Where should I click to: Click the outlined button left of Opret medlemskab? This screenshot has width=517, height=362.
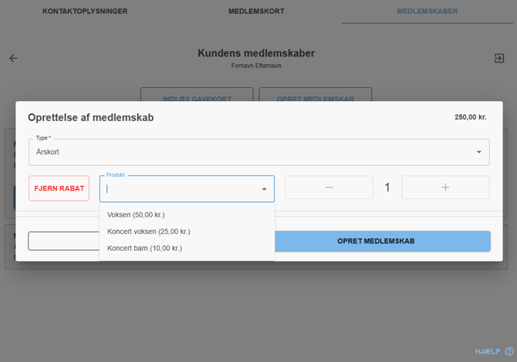click(63, 242)
